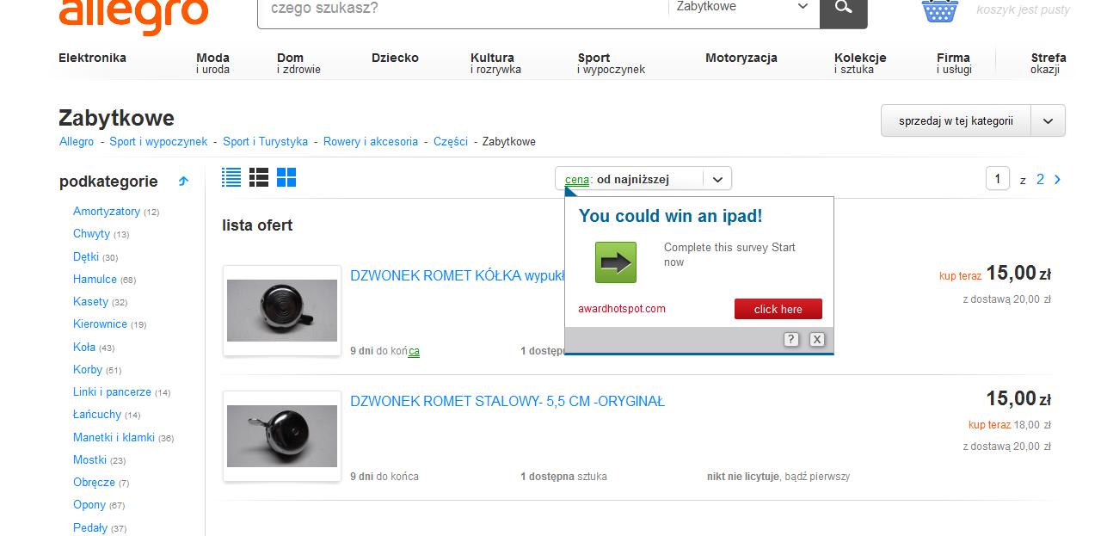Expand the cena sorting dropdown
This screenshot has height=536, width=1107.
pyautogui.click(x=717, y=179)
